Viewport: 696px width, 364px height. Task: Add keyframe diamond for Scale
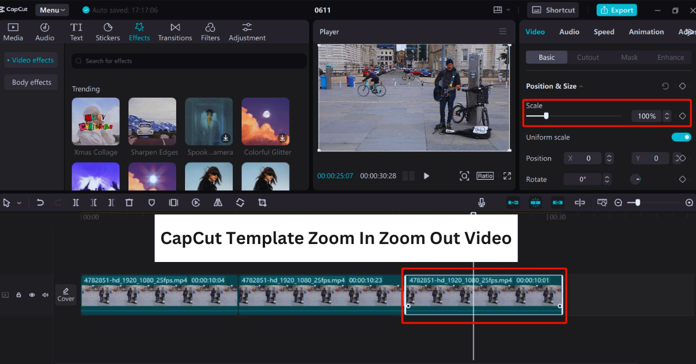(683, 116)
